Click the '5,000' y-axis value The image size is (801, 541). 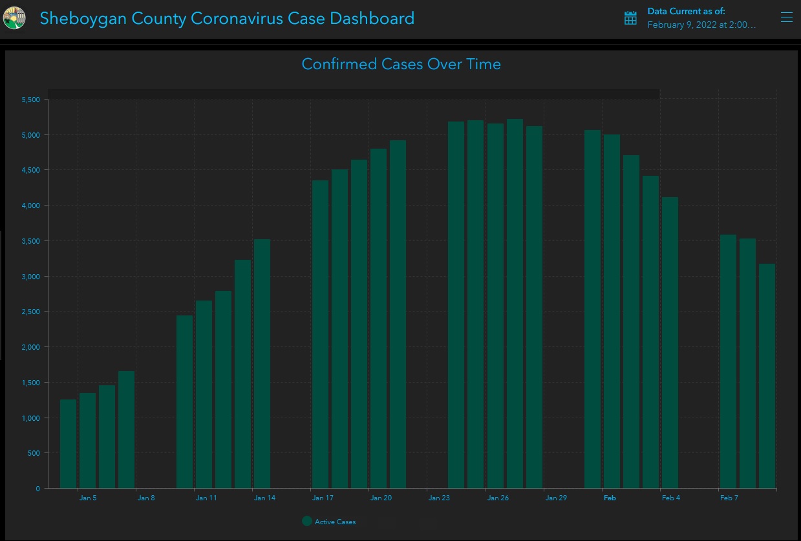click(x=31, y=135)
